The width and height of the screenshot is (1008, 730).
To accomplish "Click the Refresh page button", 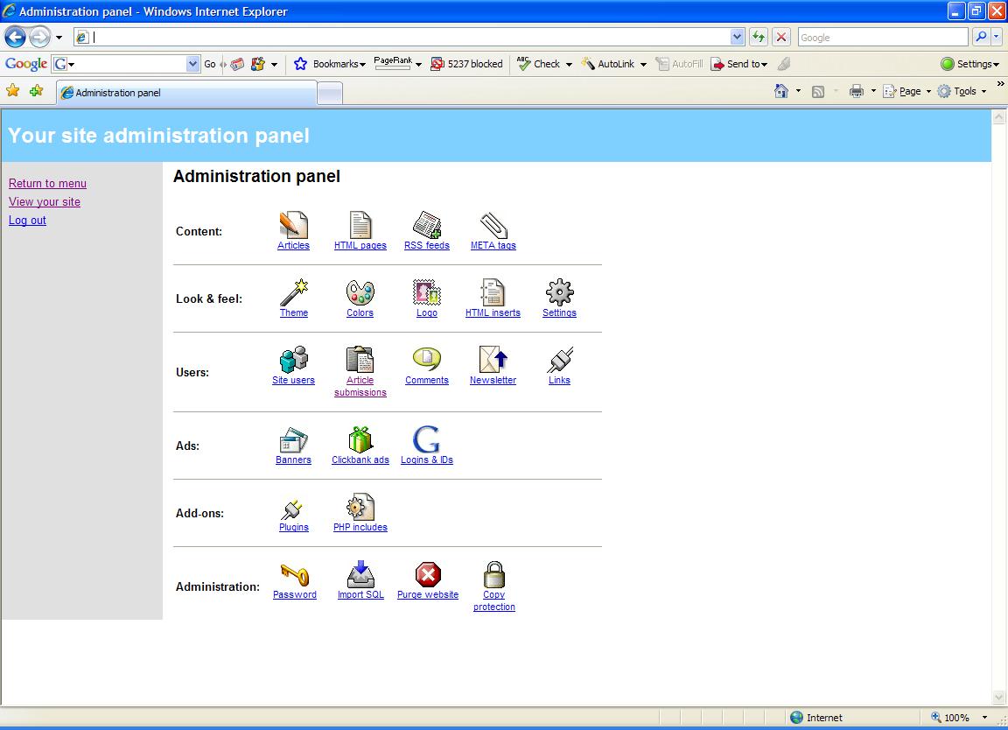I will tap(759, 38).
